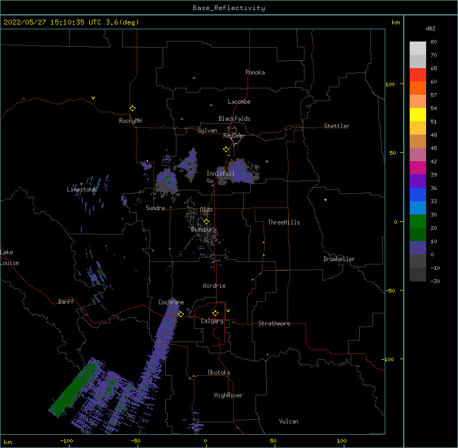Click the Limestone label
Viewport: 458px width, 448px height.
[81, 189]
